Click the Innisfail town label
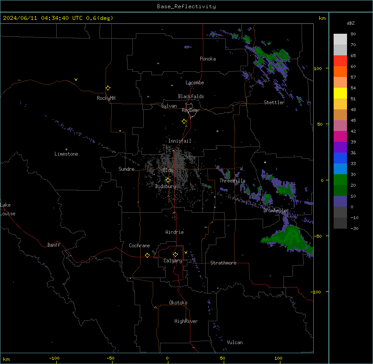The image size is (373, 364). 180,141
